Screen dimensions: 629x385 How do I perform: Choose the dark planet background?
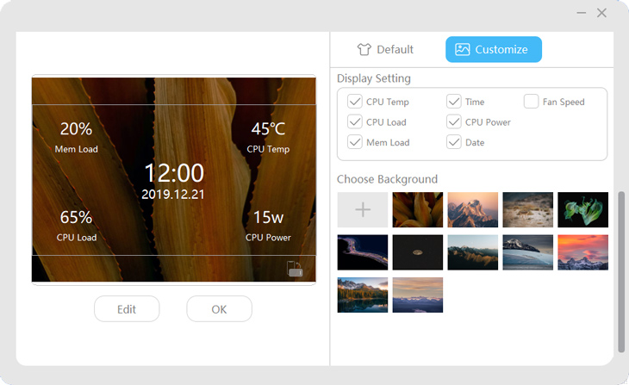tap(418, 252)
